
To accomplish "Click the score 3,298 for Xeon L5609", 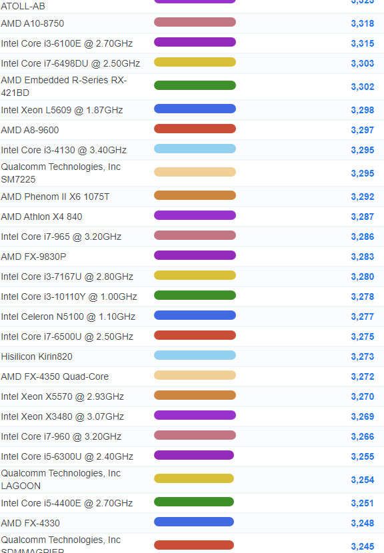I will 363,110.
